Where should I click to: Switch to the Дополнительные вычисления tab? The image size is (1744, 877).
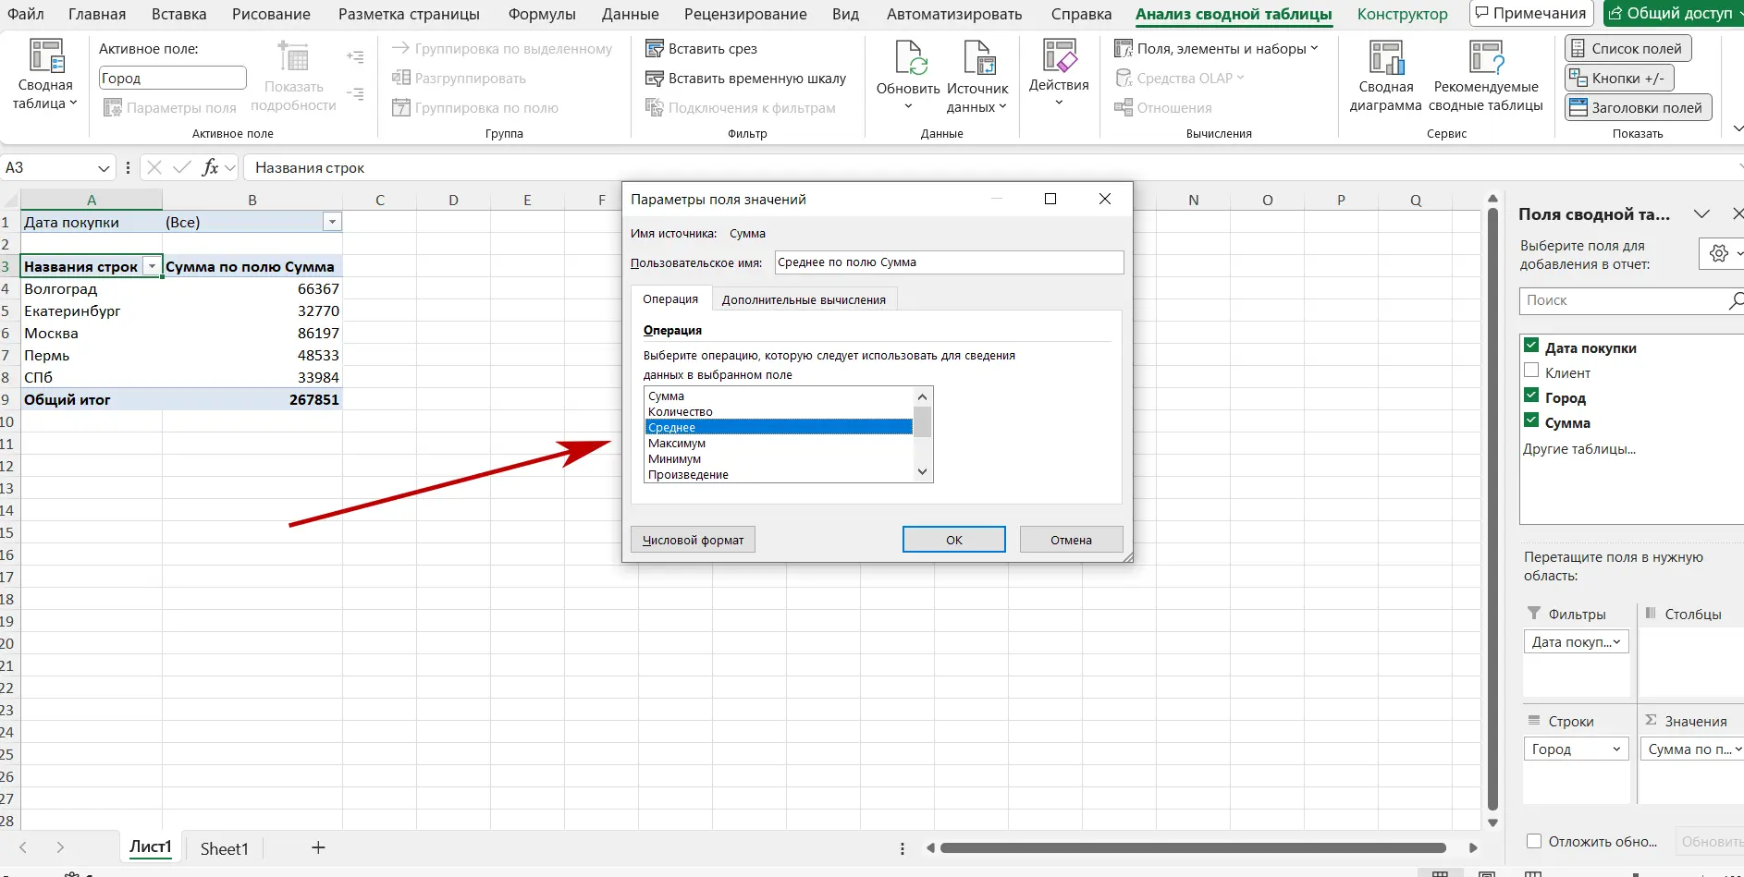pyautogui.click(x=804, y=299)
